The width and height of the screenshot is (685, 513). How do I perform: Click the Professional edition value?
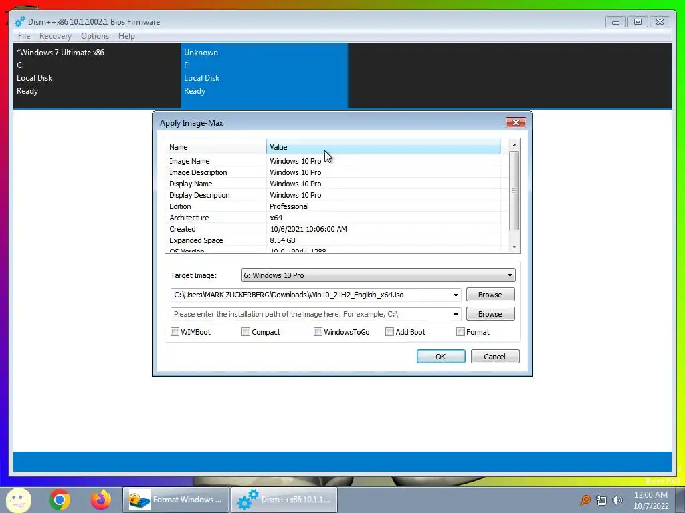click(x=289, y=206)
